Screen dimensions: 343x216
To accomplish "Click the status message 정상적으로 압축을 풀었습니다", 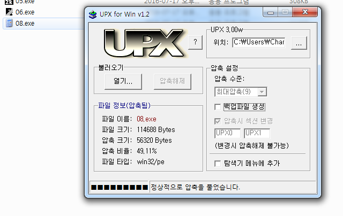I will click(195, 187).
